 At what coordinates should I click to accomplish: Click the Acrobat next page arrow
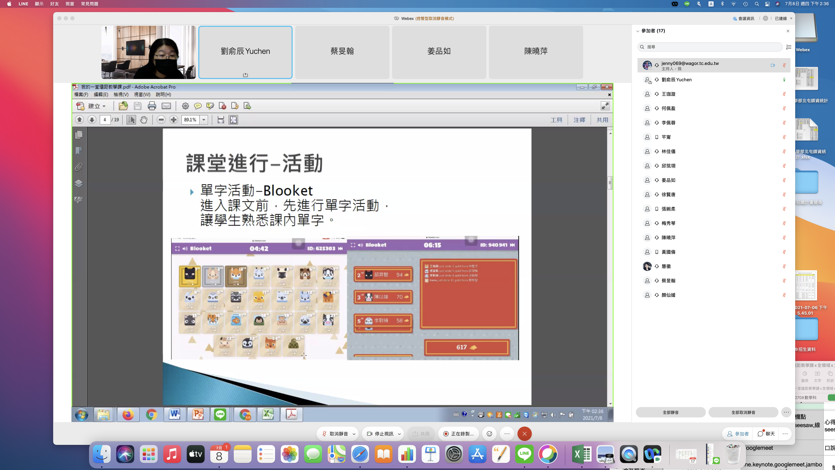92,120
